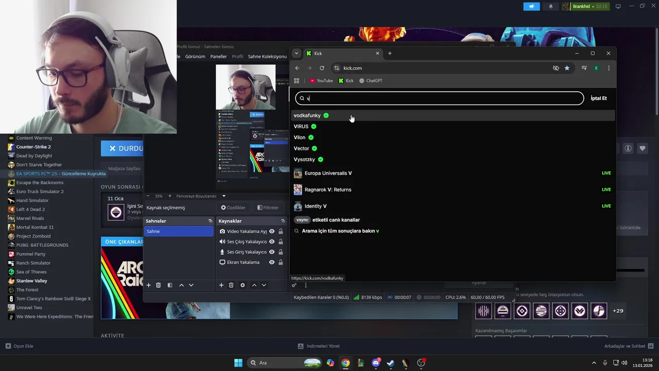Open the Chrome three-dot menu
The image size is (659, 371).
(609, 68)
